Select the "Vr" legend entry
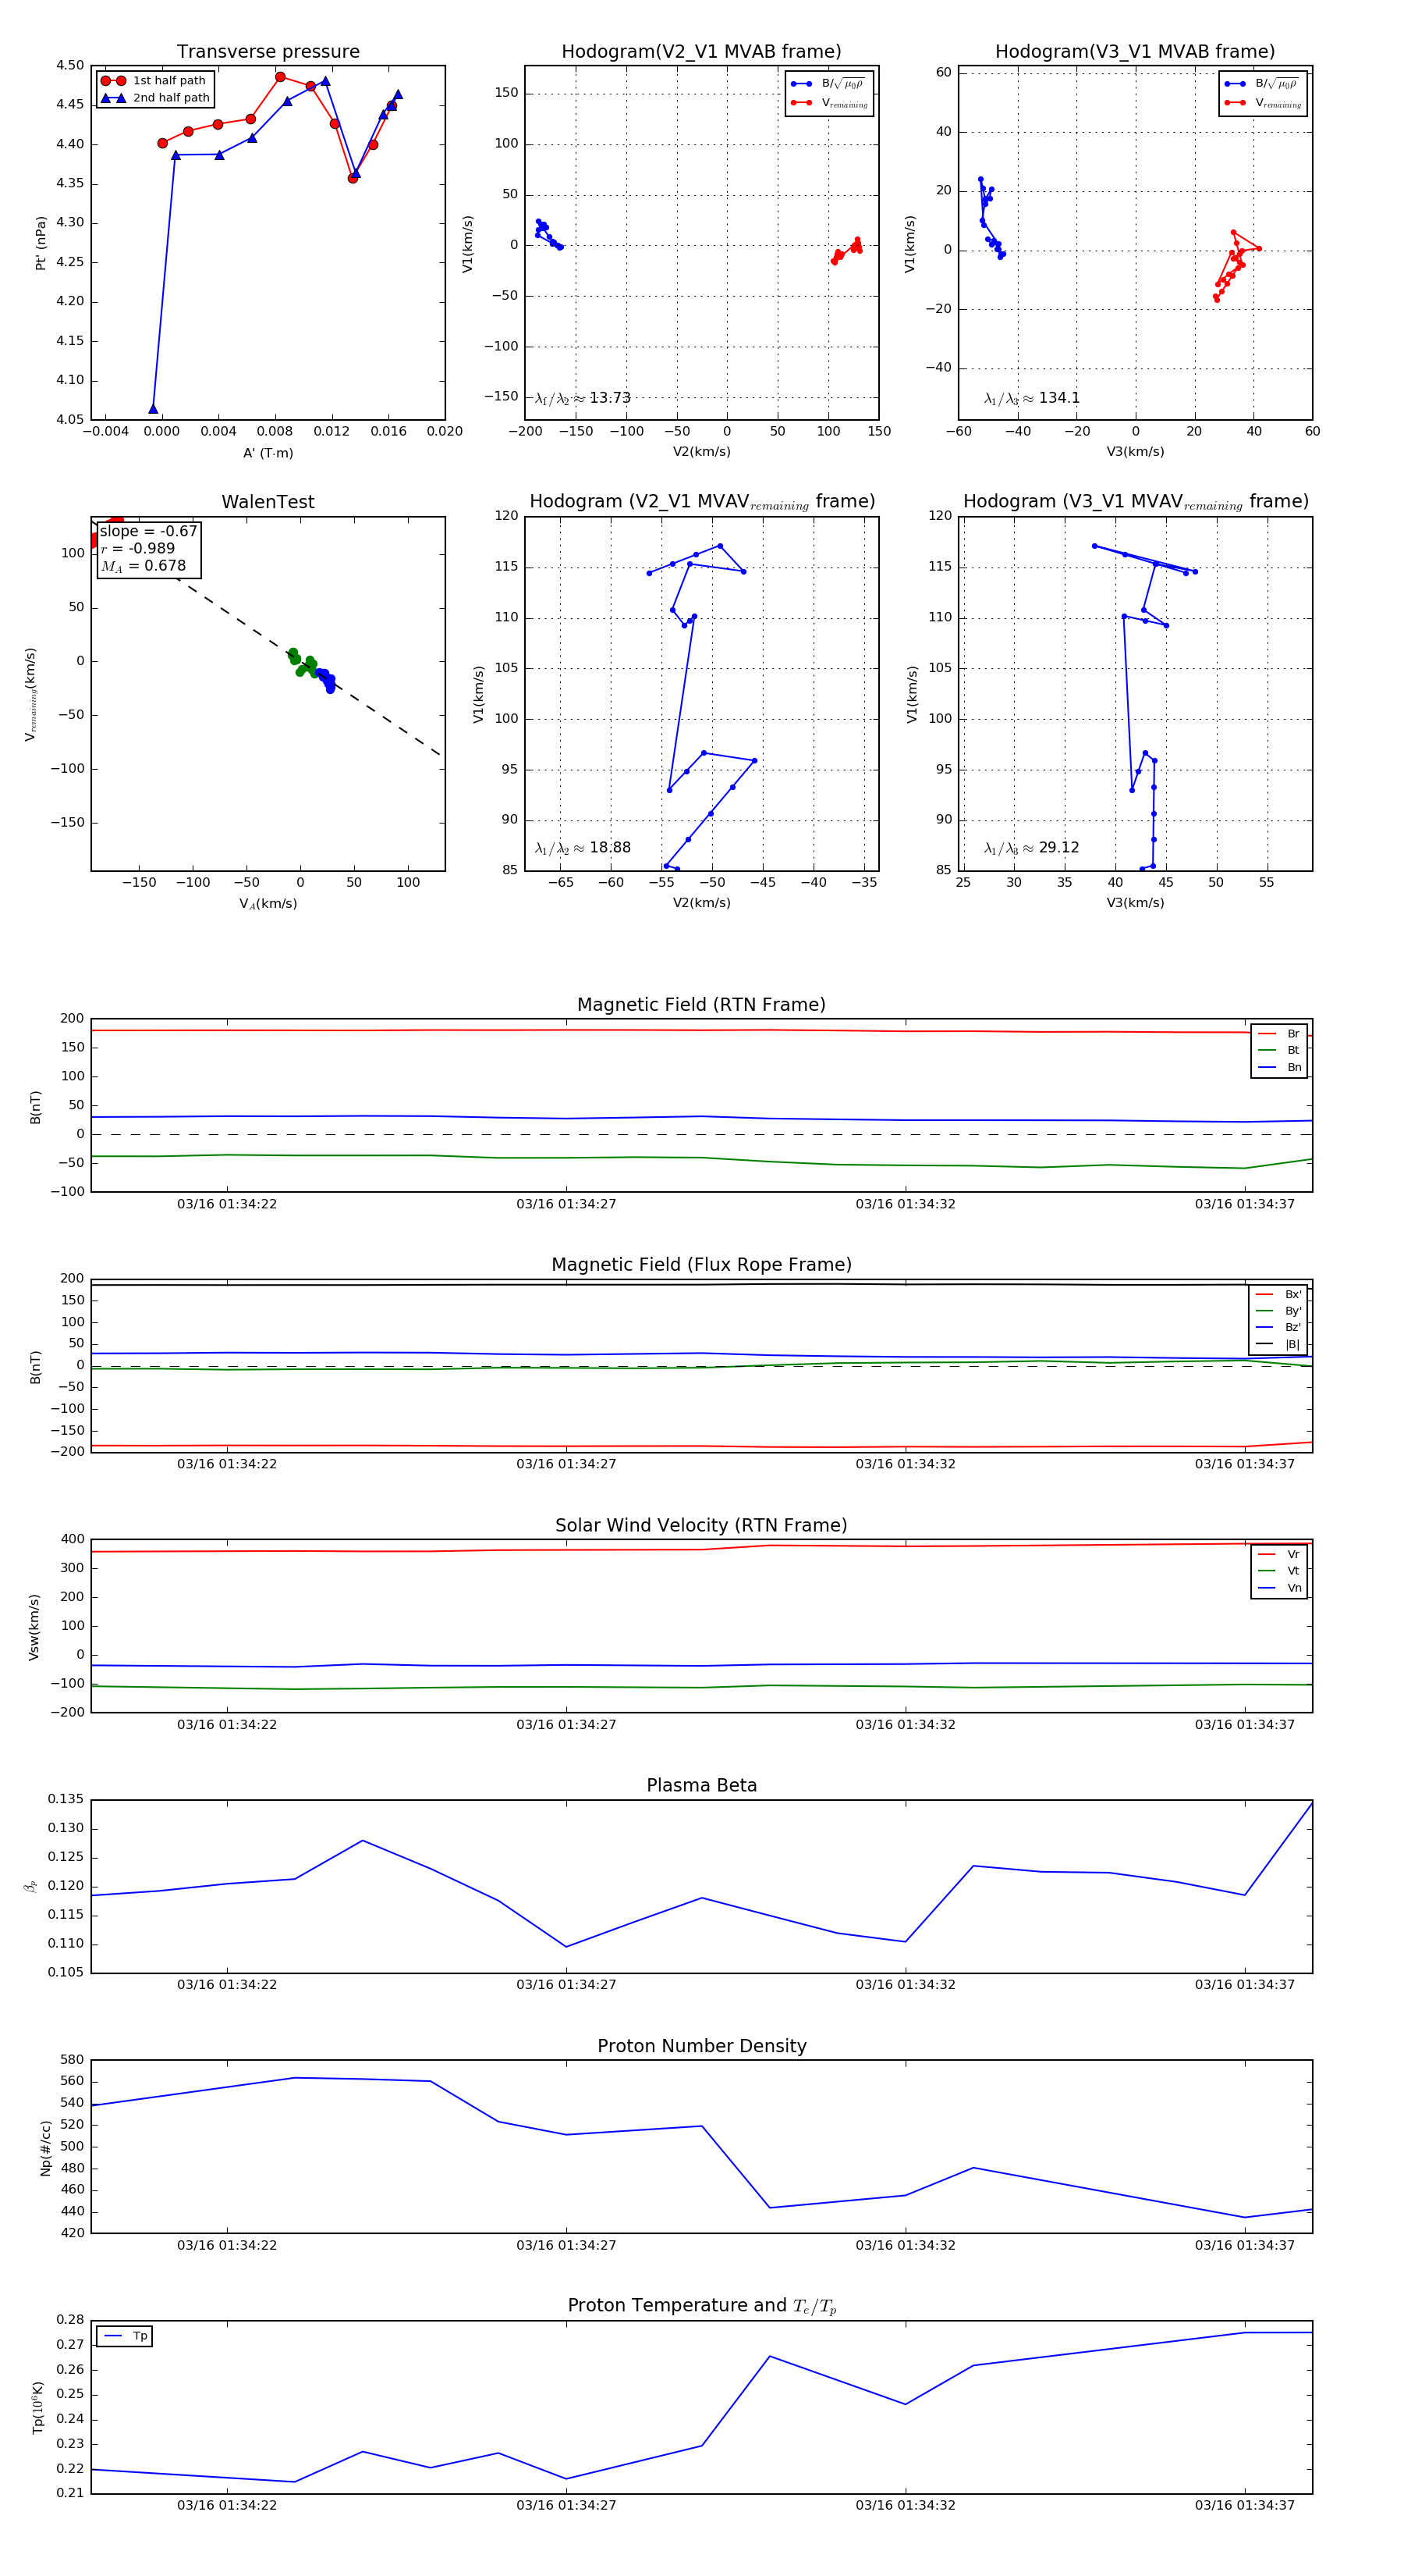This screenshot has width=1404, height=2576. (x=1279, y=1554)
